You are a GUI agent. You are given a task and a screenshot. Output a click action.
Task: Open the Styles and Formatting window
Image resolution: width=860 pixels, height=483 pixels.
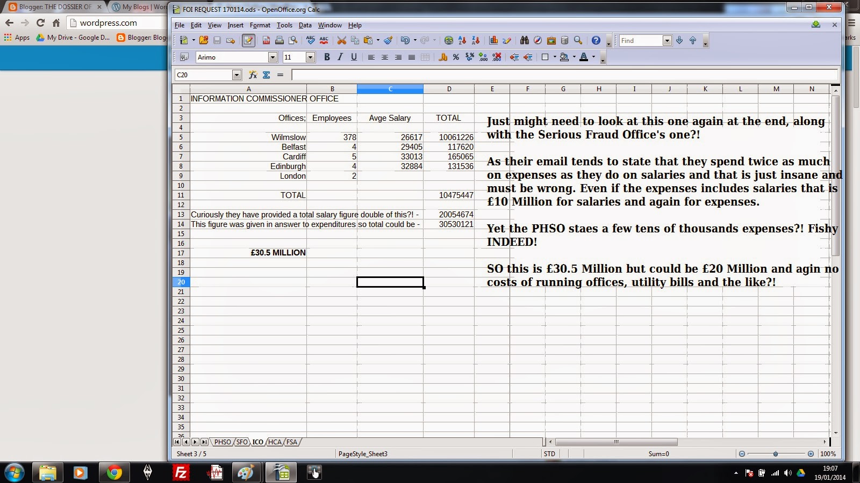(x=184, y=57)
